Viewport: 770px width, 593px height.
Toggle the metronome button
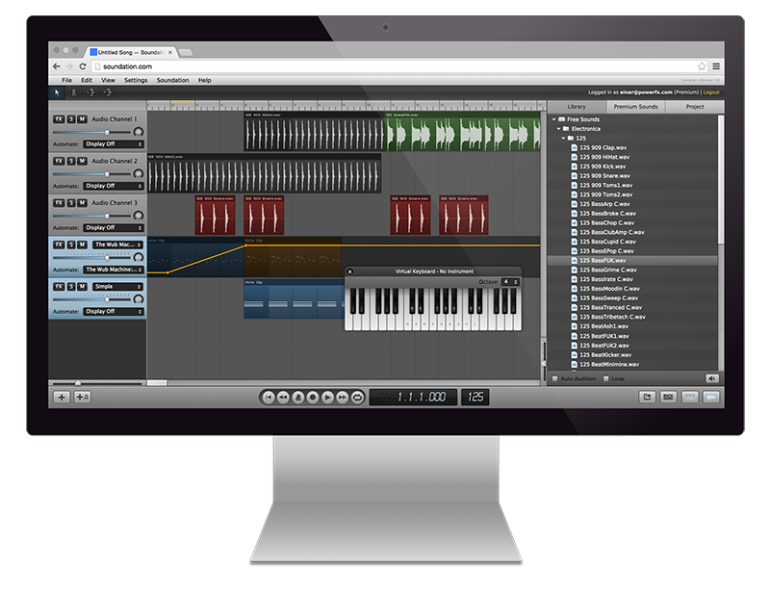point(298,397)
